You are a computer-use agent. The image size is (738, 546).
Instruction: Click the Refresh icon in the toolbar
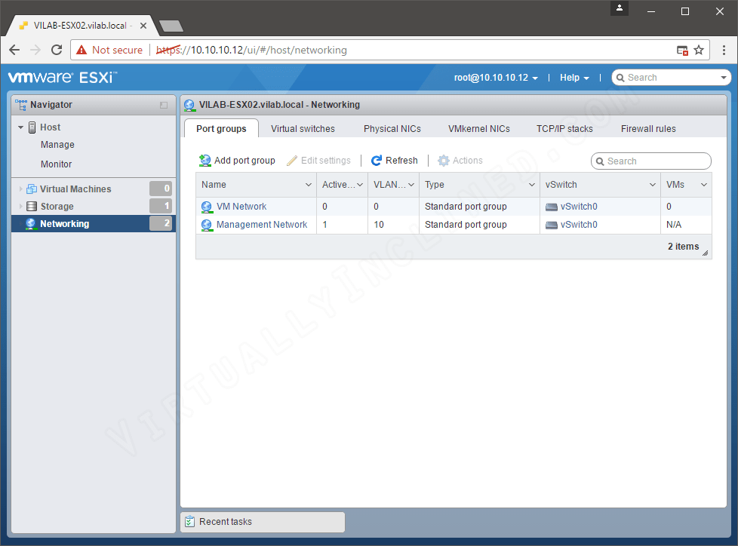[376, 160]
